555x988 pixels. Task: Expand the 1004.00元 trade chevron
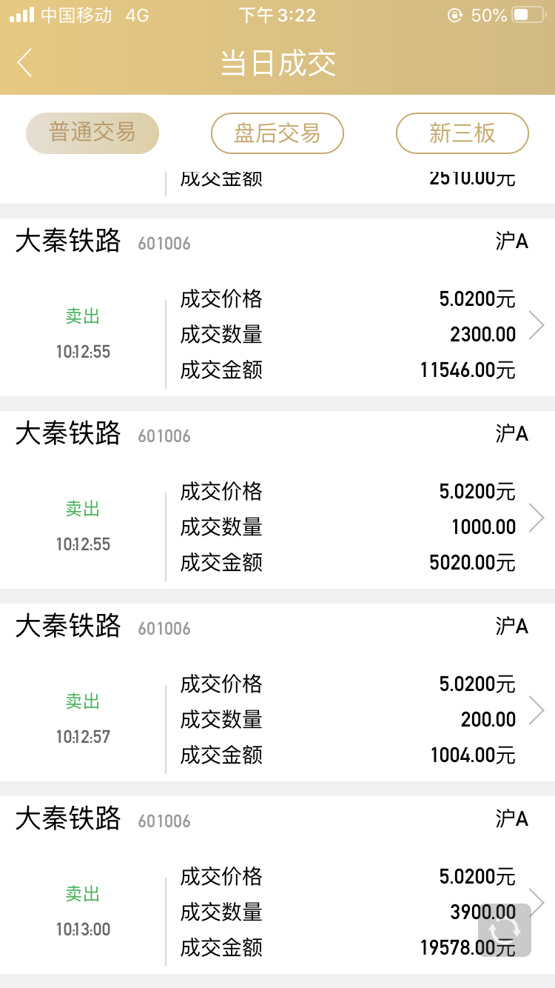(x=536, y=710)
